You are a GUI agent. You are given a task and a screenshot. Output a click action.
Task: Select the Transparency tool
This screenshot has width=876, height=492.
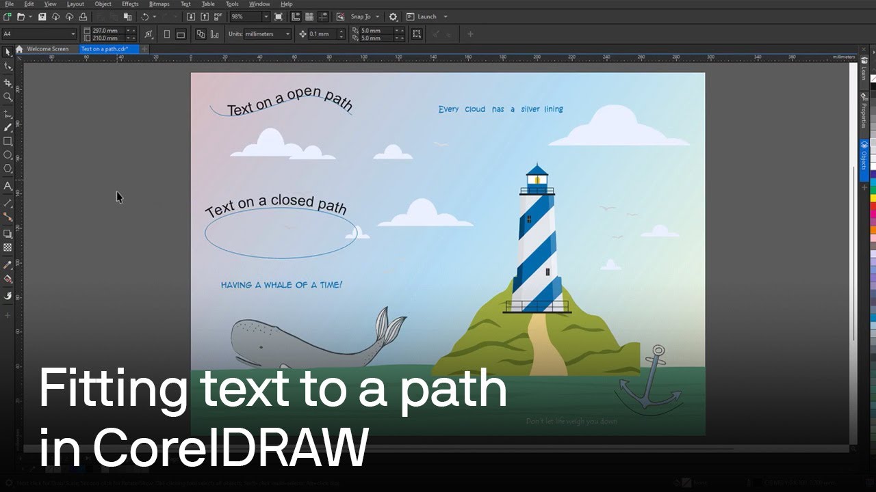pyautogui.click(x=8, y=247)
